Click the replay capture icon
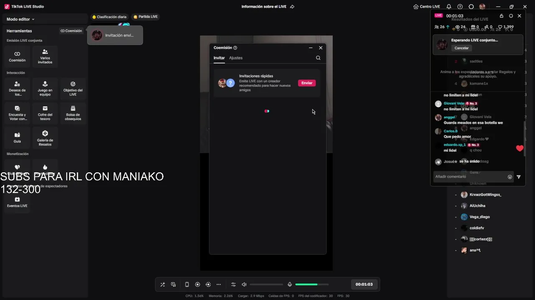Image resolution: width=535 pixels, height=300 pixels. coord(208,285)
